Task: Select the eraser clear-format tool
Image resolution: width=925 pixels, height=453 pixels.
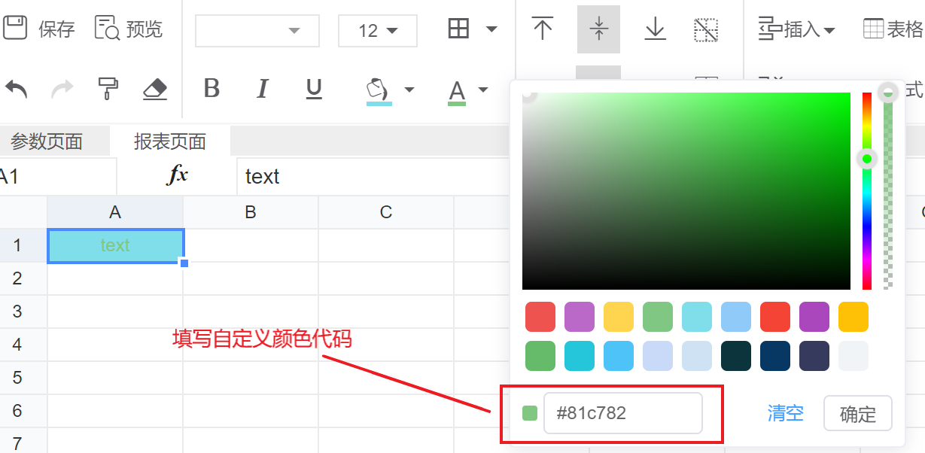Action: point(155,90)
